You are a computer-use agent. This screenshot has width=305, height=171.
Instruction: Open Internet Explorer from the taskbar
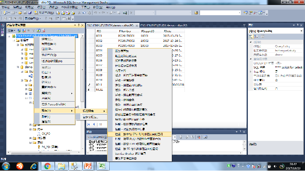34,166
